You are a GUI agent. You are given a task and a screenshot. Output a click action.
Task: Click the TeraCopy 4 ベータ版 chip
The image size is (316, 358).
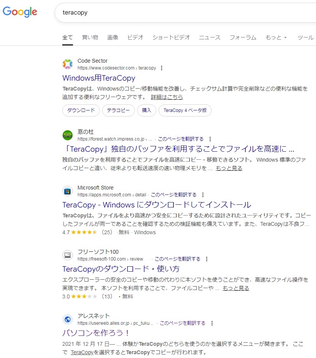(x=185, y=110)
